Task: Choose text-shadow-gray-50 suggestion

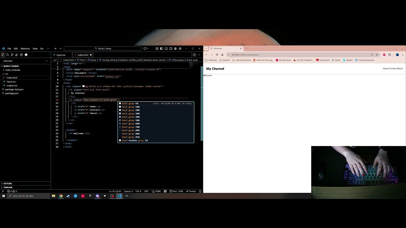Action: pos(155,140)
